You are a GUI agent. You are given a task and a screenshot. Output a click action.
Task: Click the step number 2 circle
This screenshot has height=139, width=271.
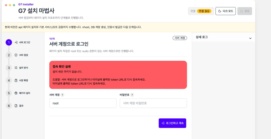9,55
